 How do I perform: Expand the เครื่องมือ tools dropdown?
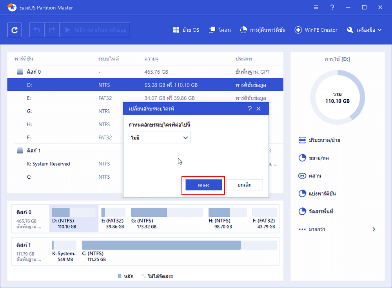pyautogui.click(x=364, y=30)
